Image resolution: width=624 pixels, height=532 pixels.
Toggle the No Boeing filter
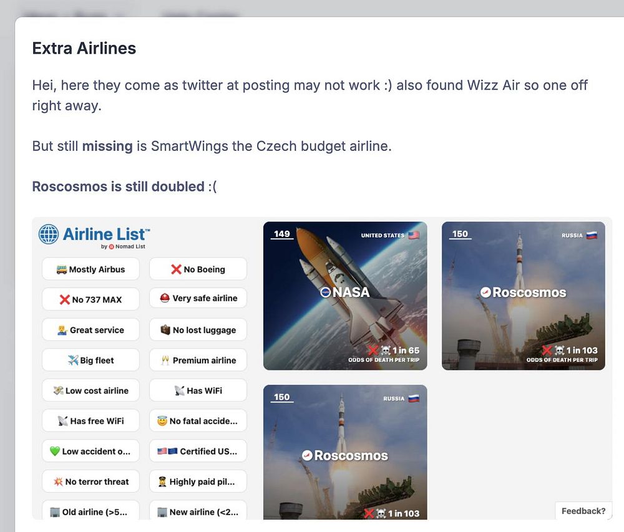[x=198, y=269]
